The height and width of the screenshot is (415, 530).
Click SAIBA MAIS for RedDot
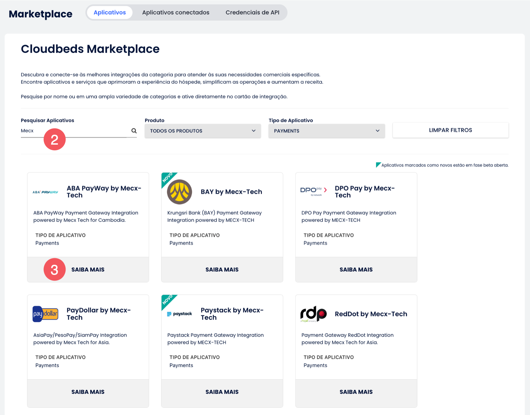click(x=356, y=392)
